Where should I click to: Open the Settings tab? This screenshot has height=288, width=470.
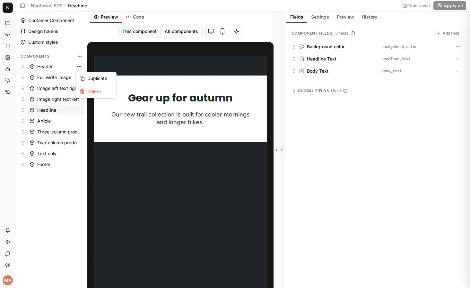coord(320,17)
